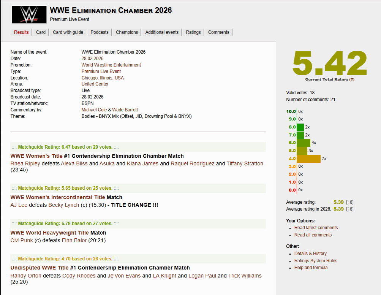Viewport: 381px width, 295px height.
Task: Click the Matchguide Rating 5.65 header
Action: (138, 188)
